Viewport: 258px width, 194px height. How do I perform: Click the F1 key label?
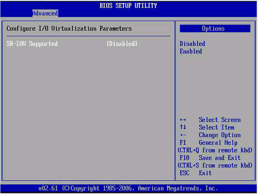tap(183, 143)
